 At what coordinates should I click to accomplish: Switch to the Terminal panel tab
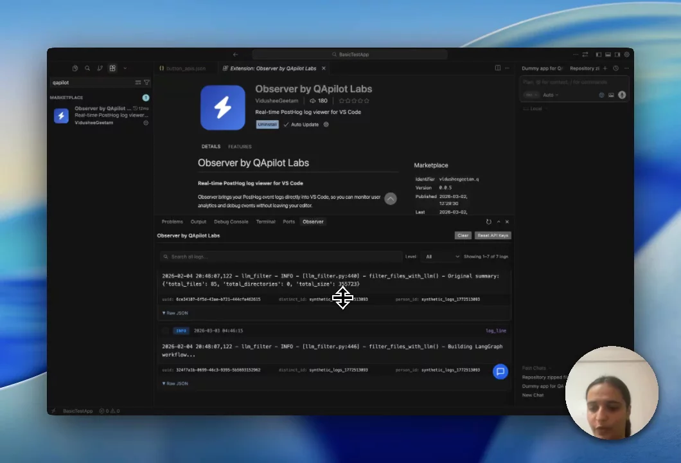coord(266,222)
